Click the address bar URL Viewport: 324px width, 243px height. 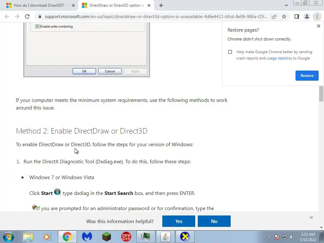click(x=156, y=16)
